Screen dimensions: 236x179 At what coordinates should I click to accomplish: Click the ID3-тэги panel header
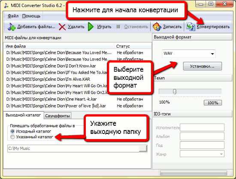[x=193, y=114]
